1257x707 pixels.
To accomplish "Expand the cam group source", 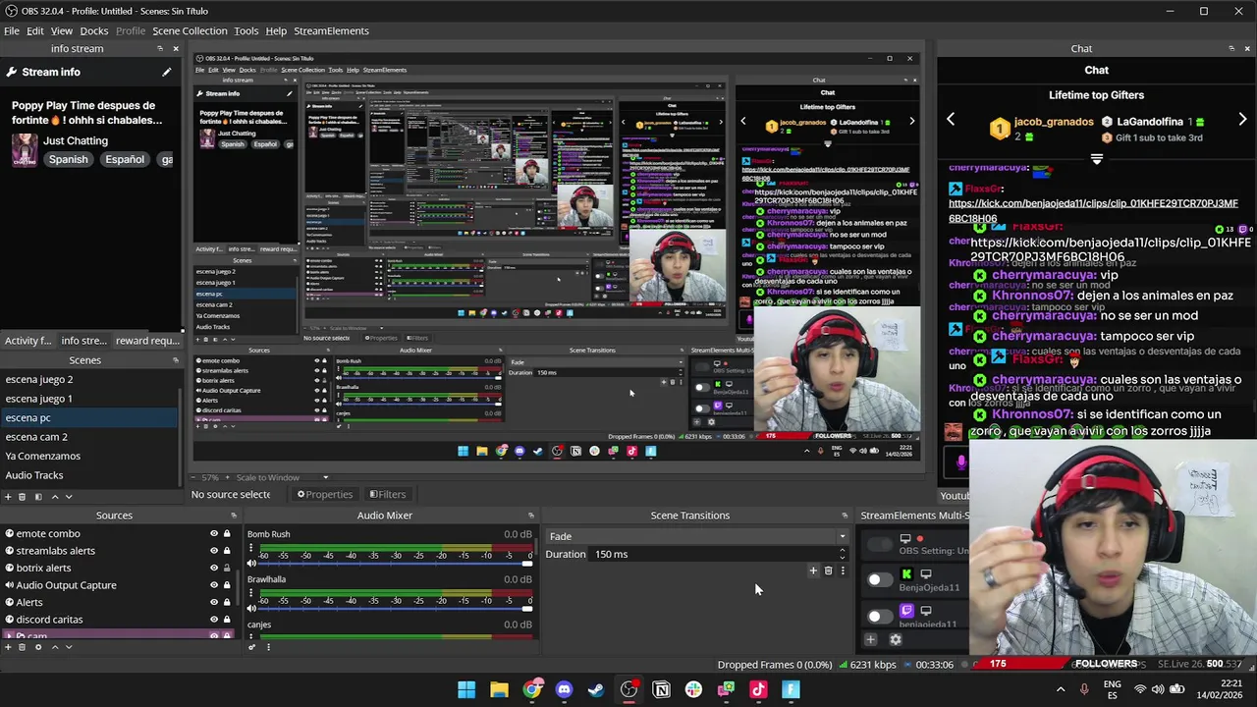I will click(9, 636).
